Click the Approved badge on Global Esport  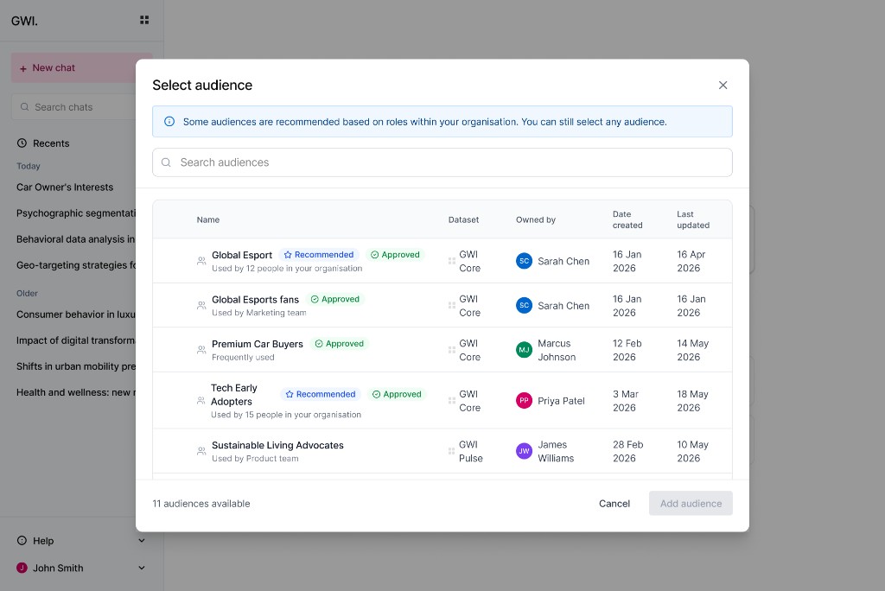tap(395, 255)
